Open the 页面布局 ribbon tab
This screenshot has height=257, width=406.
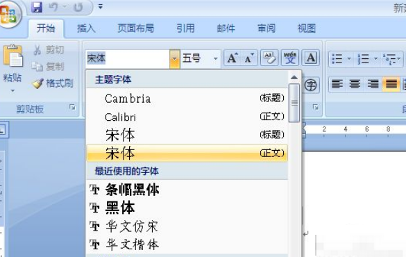(136, 28)
